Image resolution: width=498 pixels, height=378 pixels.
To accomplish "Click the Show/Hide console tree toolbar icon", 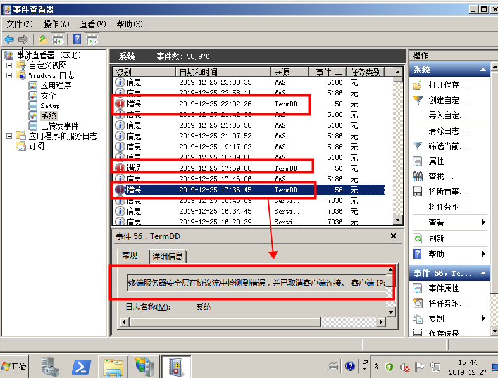I will point(58,39).
